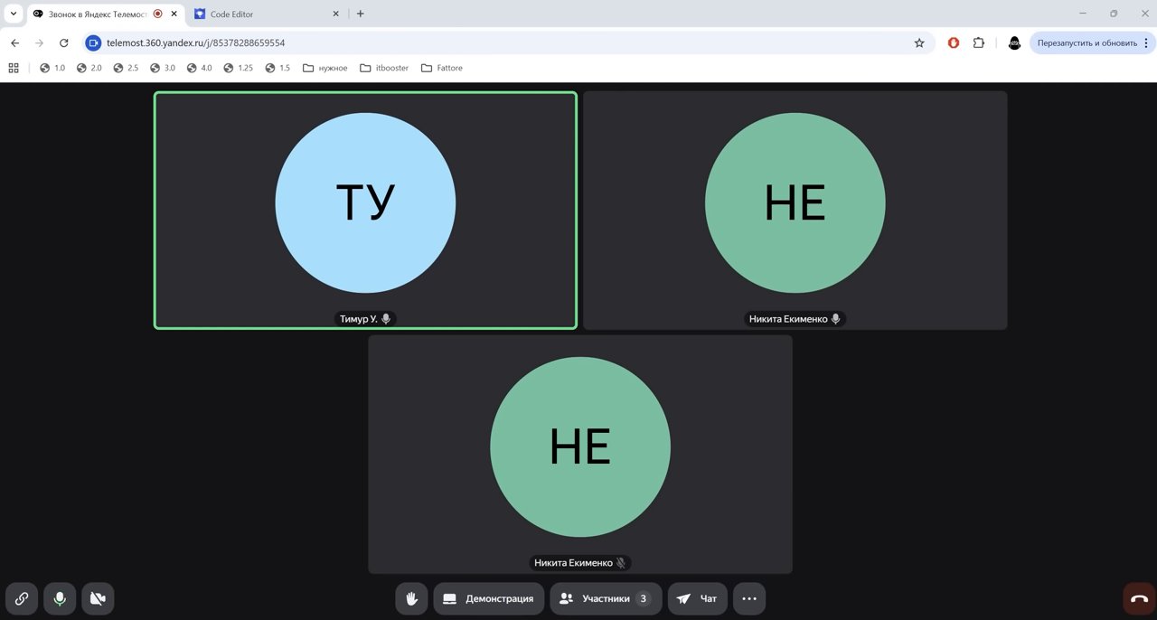
Task: Close the Code Editor tab
Action: coord(336,14)
